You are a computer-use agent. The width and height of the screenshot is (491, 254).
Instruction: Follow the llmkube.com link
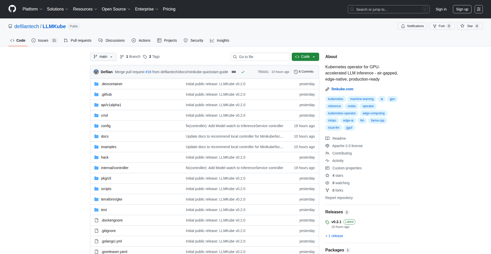342,89
